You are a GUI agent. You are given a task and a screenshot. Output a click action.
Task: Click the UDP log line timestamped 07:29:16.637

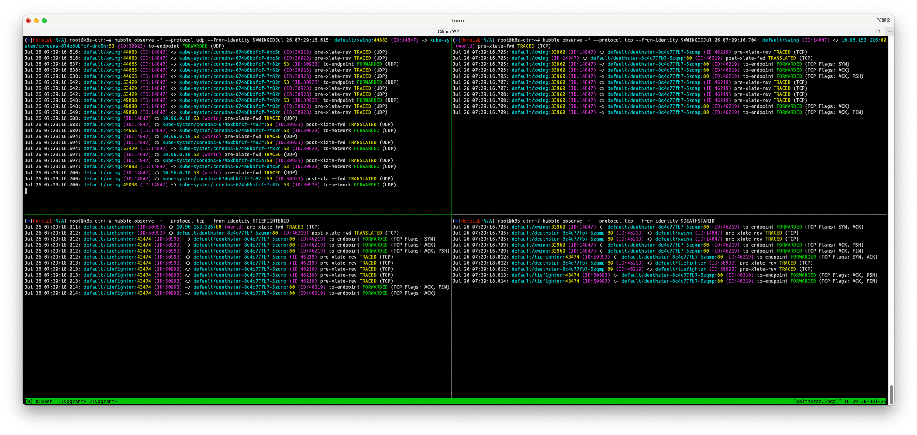[x=212, y=64]
